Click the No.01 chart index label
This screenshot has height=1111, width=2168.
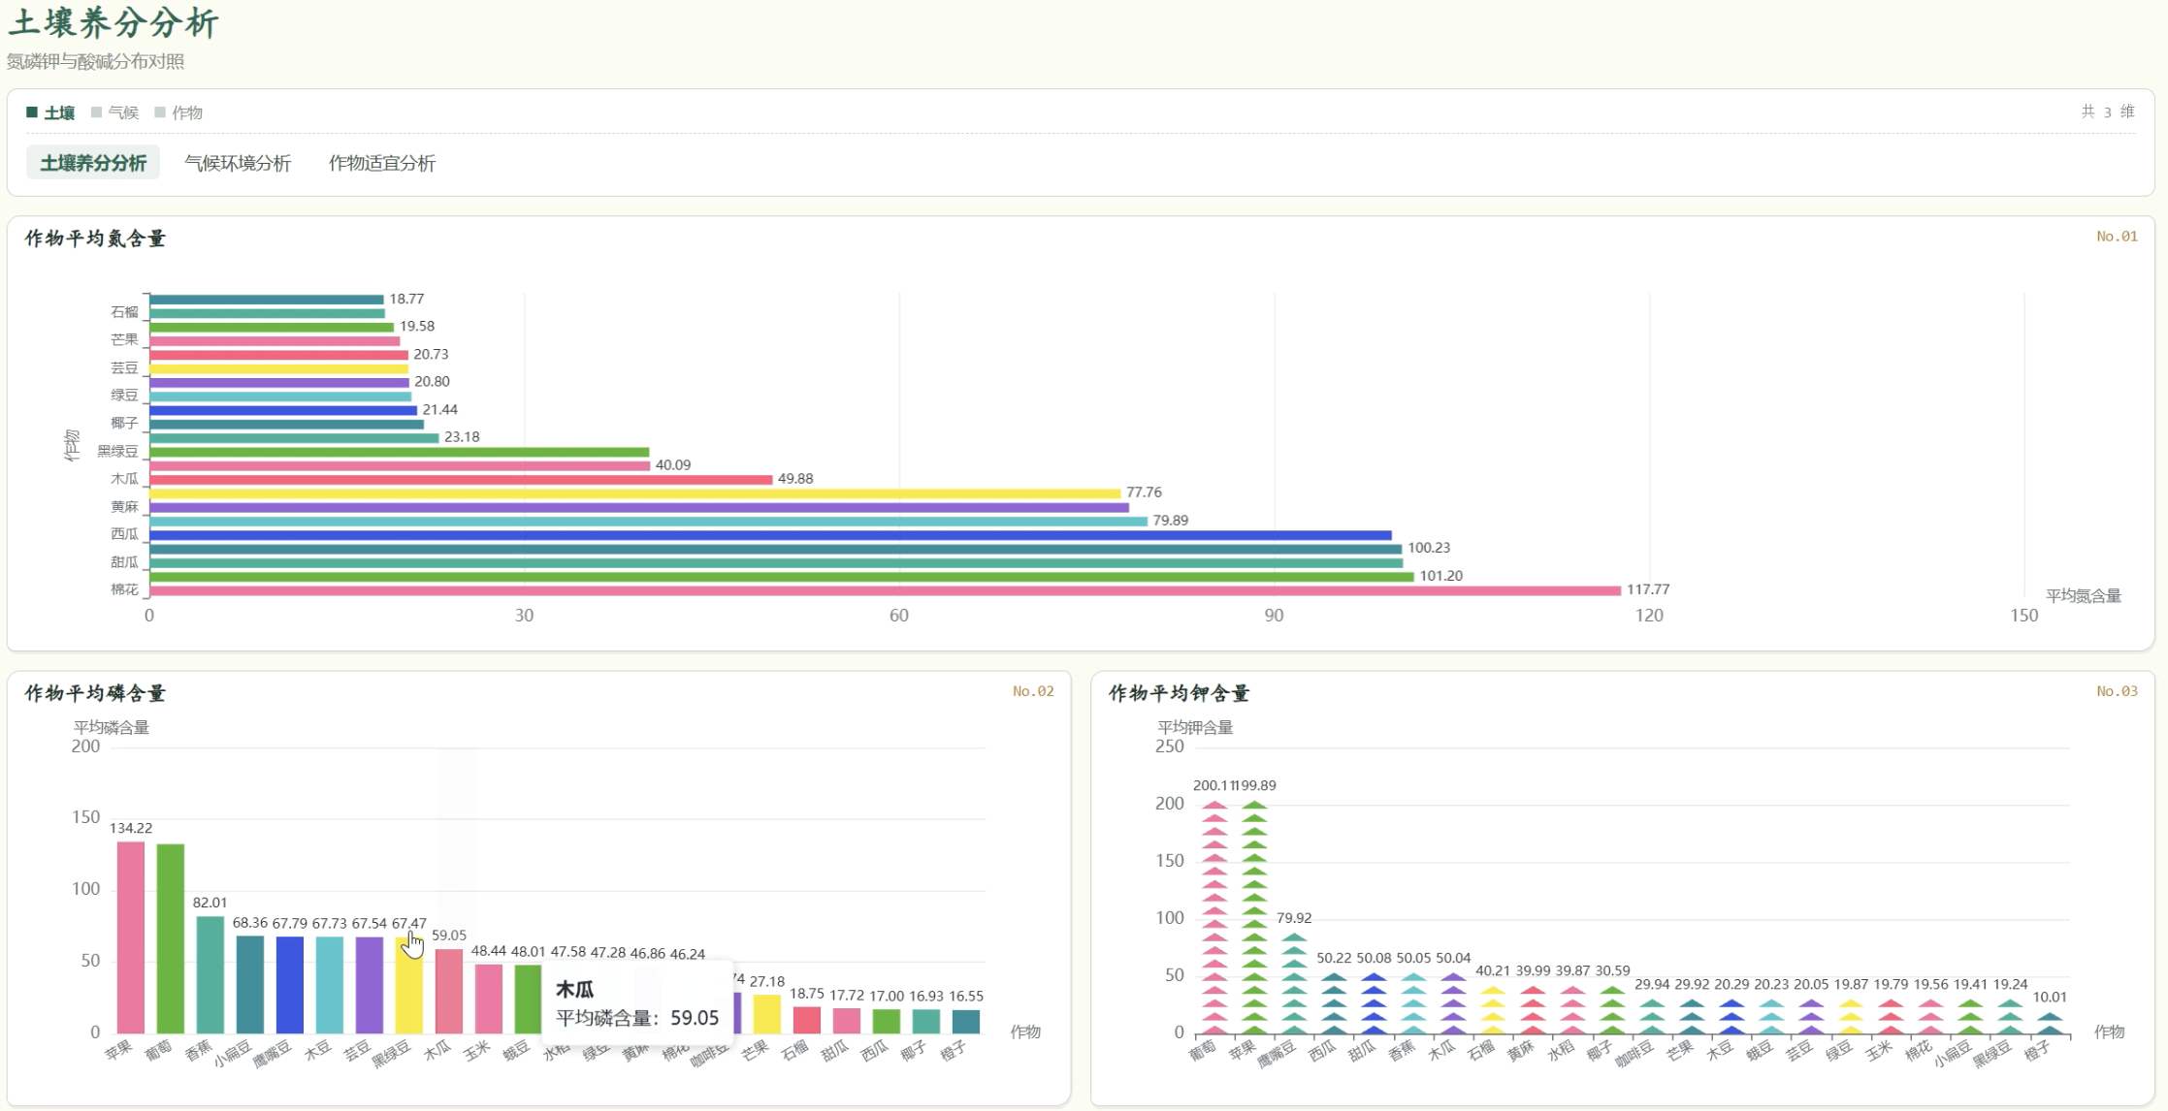tap(2117, 237)
